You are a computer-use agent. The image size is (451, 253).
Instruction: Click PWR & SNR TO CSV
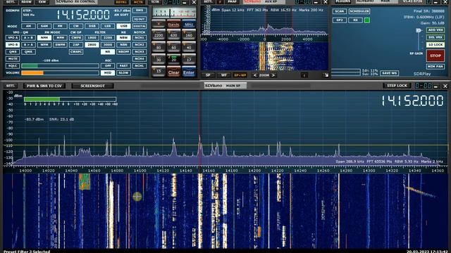tap(44, 86)
